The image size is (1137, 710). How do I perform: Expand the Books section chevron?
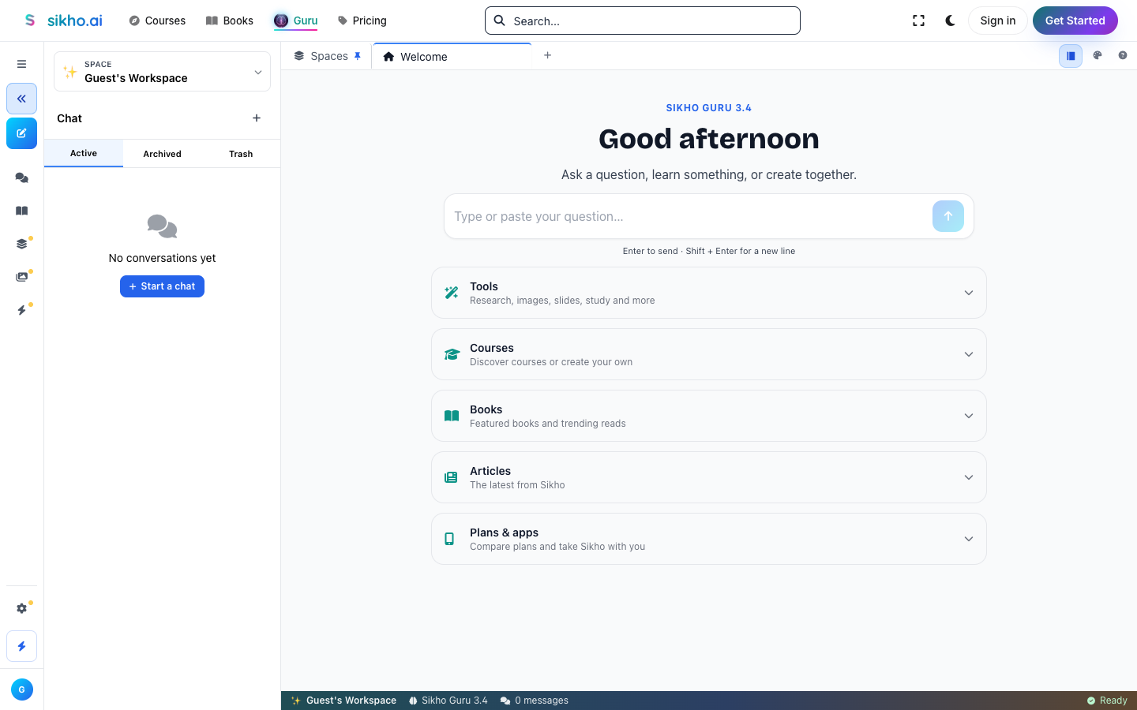(x=969, y=416)
